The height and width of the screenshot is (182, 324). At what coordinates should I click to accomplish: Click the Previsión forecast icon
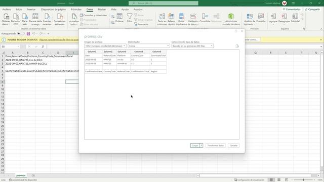tap(261, 16)
